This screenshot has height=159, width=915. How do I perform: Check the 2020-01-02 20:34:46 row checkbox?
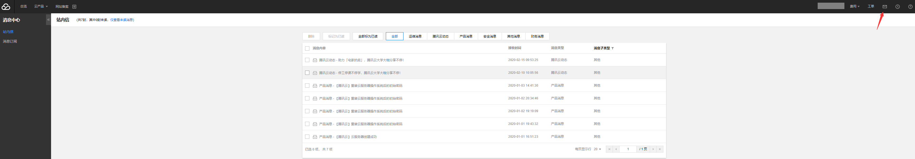click(307, 99)
